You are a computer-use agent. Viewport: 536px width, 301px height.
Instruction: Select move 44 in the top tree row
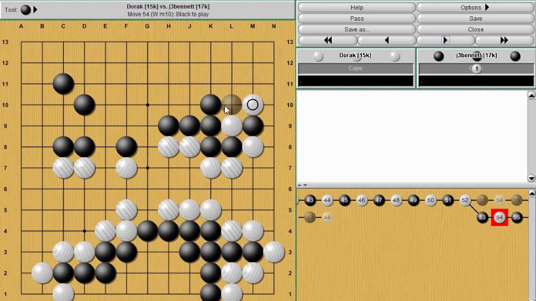click(327, 200)
